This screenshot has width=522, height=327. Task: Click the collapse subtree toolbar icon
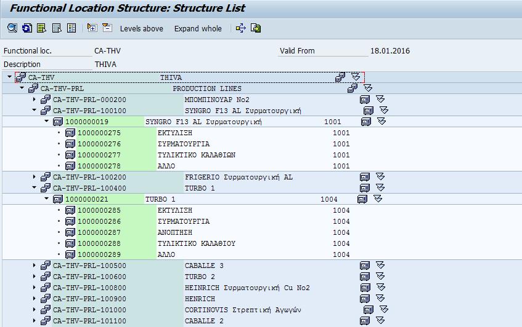point(107,28)
